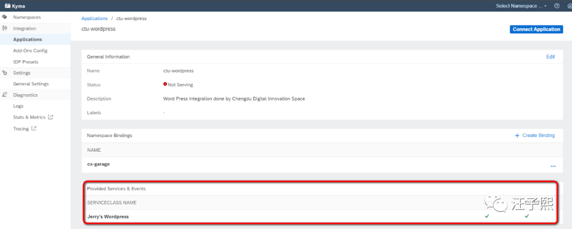The image size is (572, 229).
Task: Select Settings sidebar section
Action: pos(22,73)
